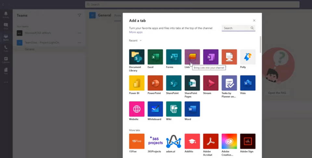Pick the orange PDF app tile

click(229, 57)
